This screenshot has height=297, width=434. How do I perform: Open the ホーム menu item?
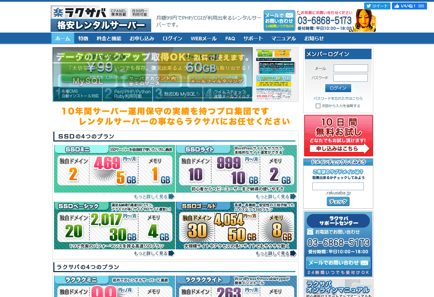pos(63,39)
